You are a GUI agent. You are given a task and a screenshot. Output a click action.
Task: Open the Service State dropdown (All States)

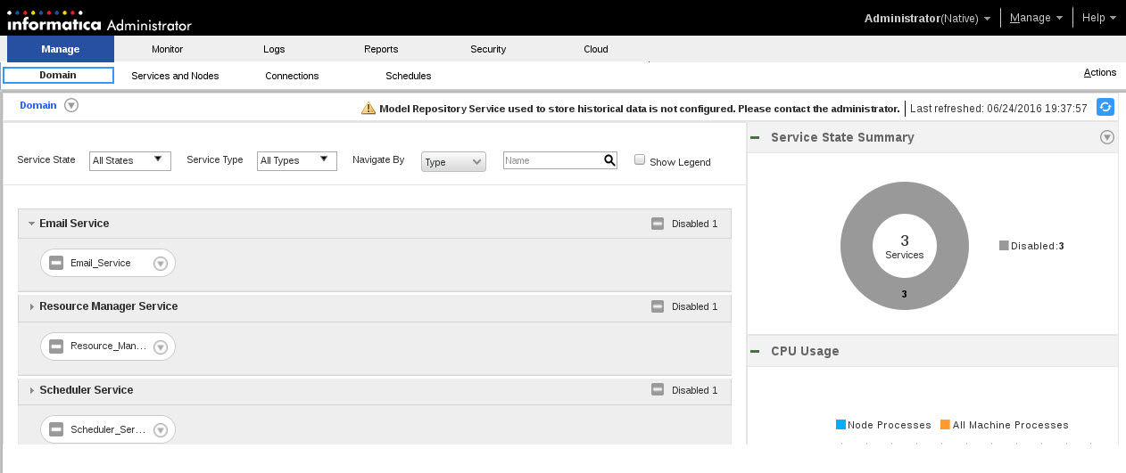[x=130, y=160]
